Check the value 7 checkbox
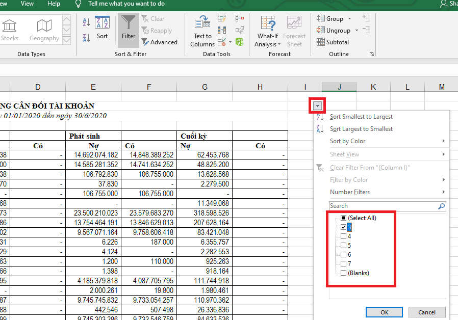 (x=344, y=264)
